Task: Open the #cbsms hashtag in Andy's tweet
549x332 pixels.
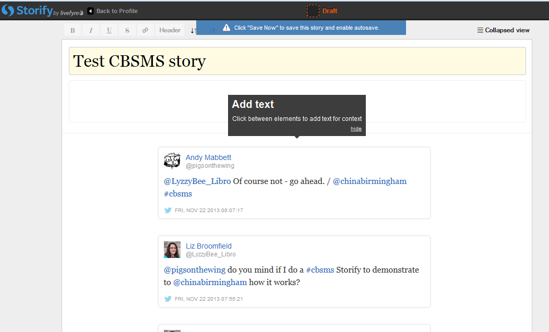Action: pyautogui.click(x=178, y=194)
